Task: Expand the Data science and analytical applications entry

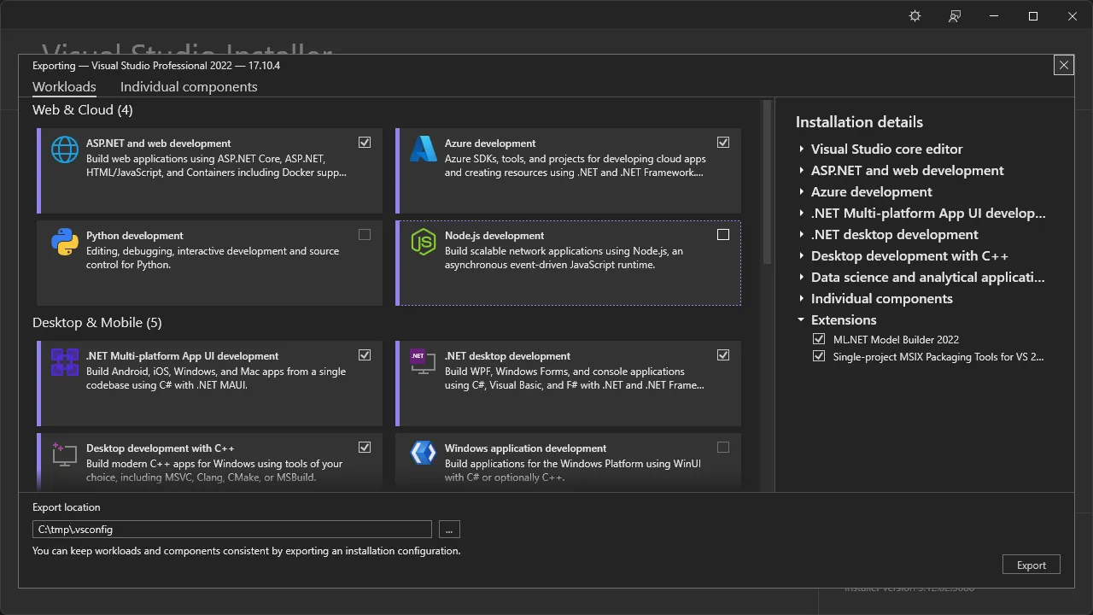Action: [x=801, y=277]
